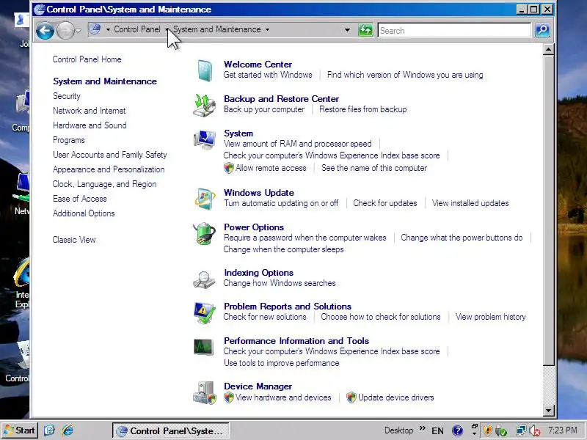This screenshot has width=587, height=440.
Task: Click the shield icon beside Update device drivers
Action: coord(351,397)
